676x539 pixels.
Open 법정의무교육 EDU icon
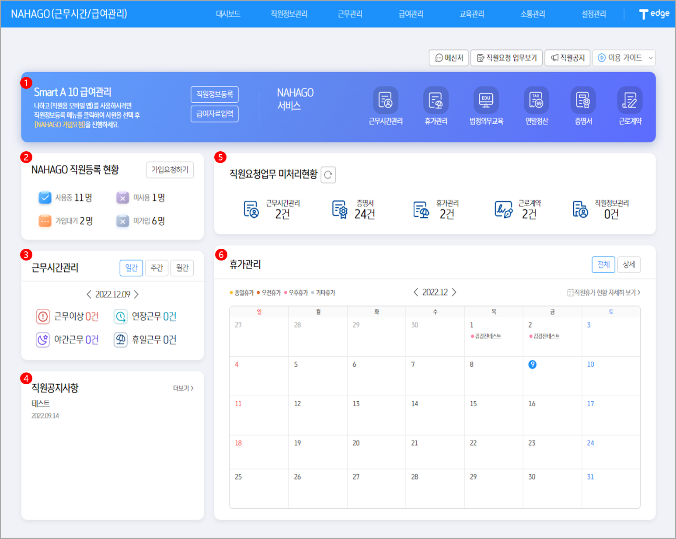[486, 100]
